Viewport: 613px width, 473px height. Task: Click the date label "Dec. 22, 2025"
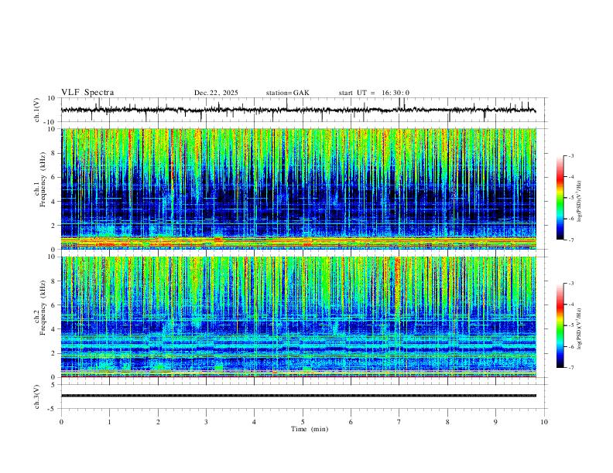click(x=216, y=93)
